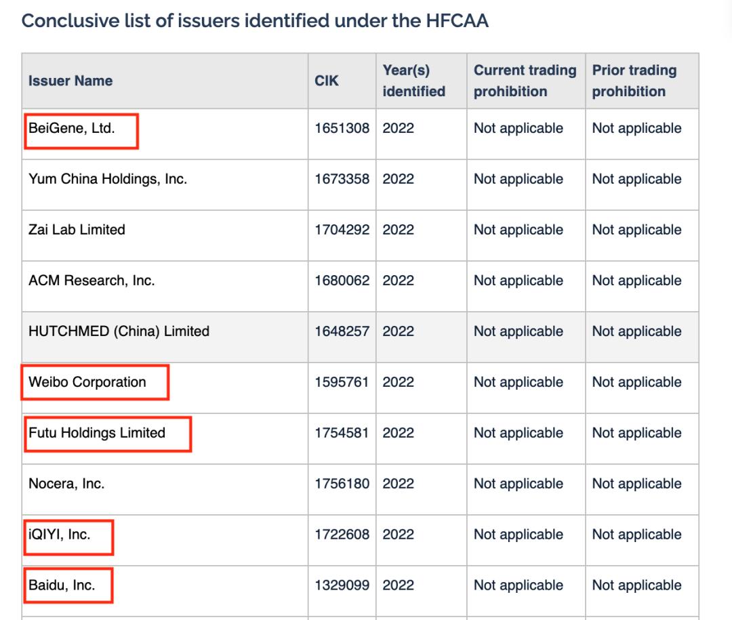Click CIK number 1754581 for Futu
Viewport: 732px width, 620px height.
click(342, 433)
